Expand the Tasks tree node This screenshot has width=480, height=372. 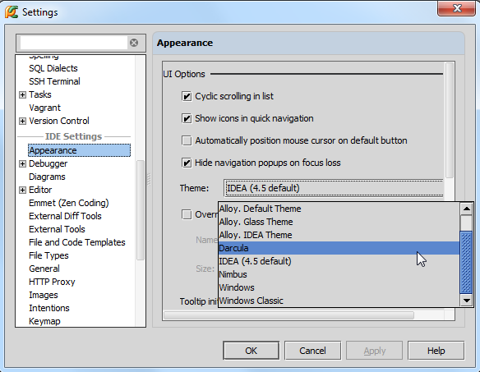[22, 94]
